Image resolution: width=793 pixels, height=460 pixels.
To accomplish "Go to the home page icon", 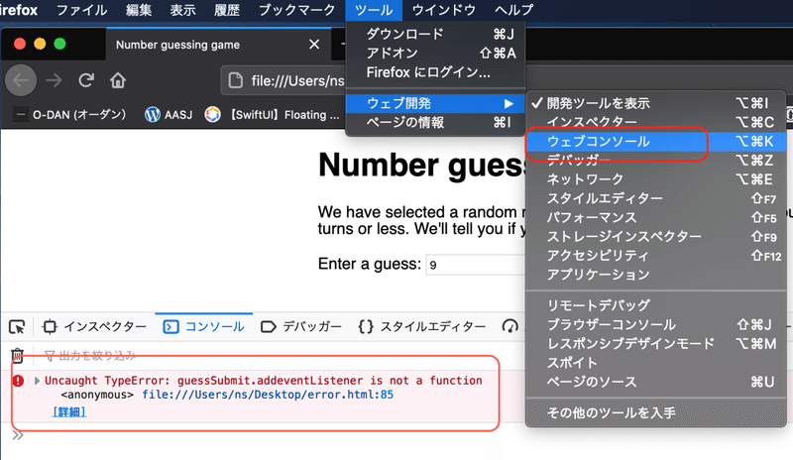I will click(118, 80).
